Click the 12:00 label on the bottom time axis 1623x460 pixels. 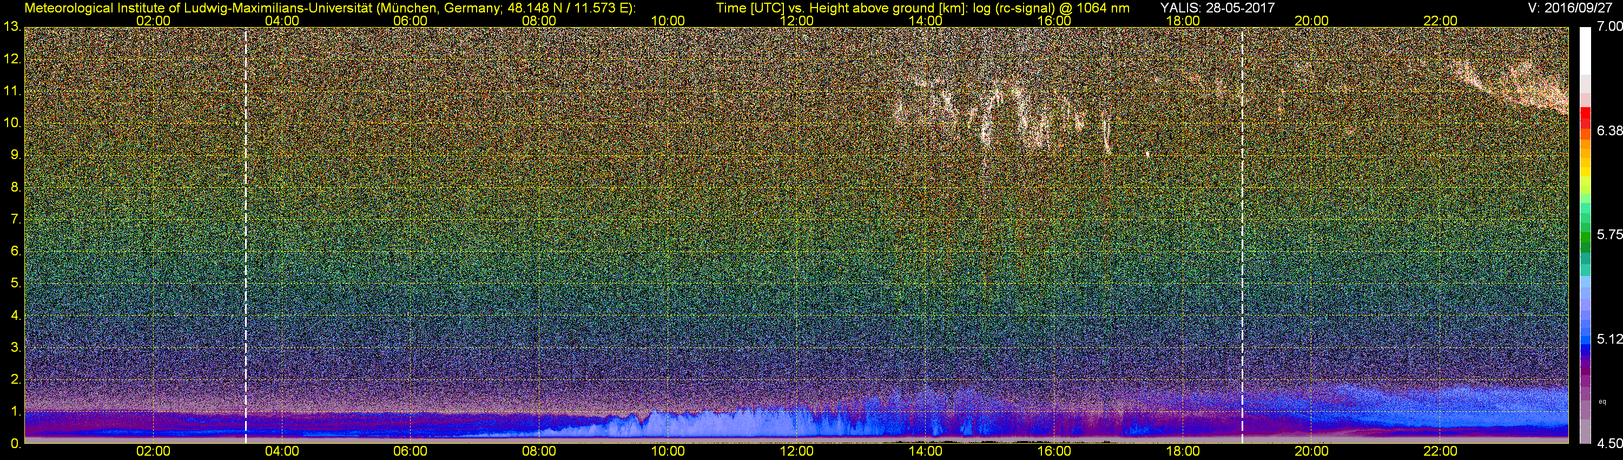(x=796, y=451)
